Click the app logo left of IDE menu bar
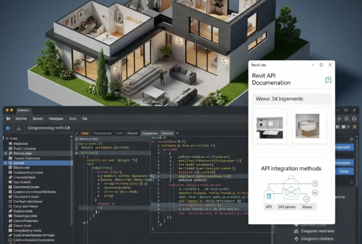This screenshot has width=362, height=244. point(9,118)
